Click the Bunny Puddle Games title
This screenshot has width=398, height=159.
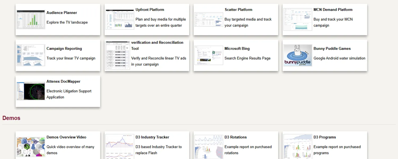[x=332, y=49]
